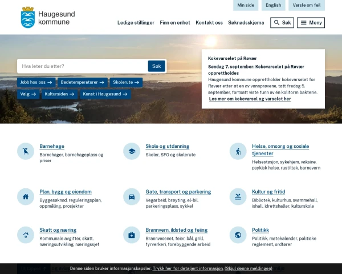
Task: Open the Plan, bygg og eiendom link
Action: 66,192
